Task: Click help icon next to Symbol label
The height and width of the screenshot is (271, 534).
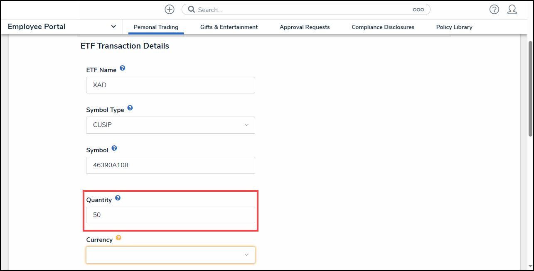Action: tap(114, 148)
